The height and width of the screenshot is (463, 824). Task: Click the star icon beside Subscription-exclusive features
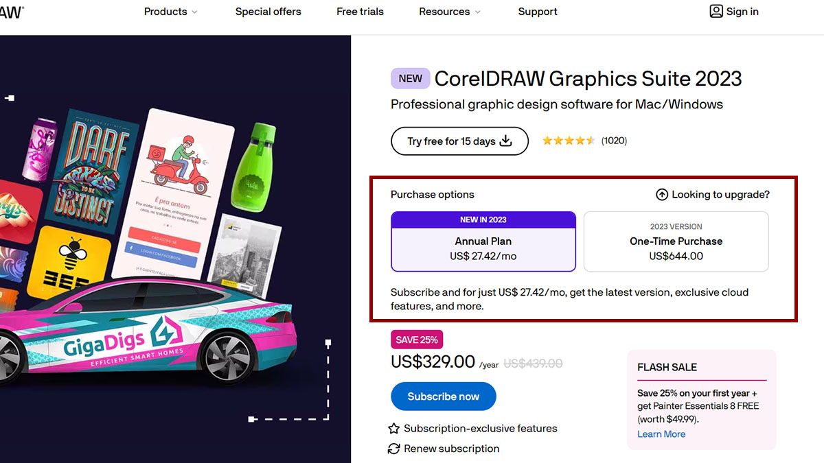tap(393, 428)
